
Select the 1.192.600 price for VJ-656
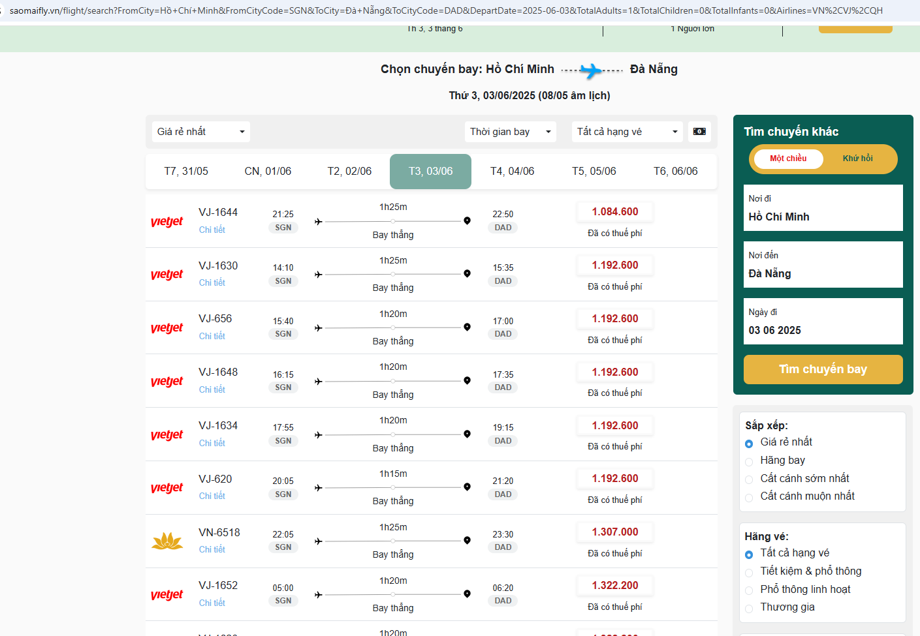point(615,319)
